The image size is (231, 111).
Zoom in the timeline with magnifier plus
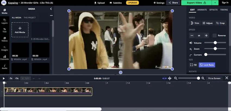pos(203,78)
